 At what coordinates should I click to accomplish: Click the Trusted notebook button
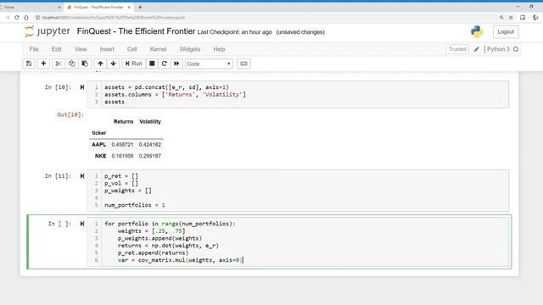[457, 49]
